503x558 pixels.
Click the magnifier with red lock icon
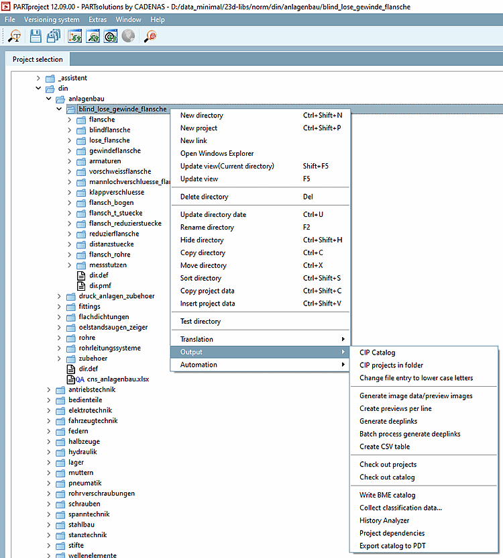tap(150, 36)
